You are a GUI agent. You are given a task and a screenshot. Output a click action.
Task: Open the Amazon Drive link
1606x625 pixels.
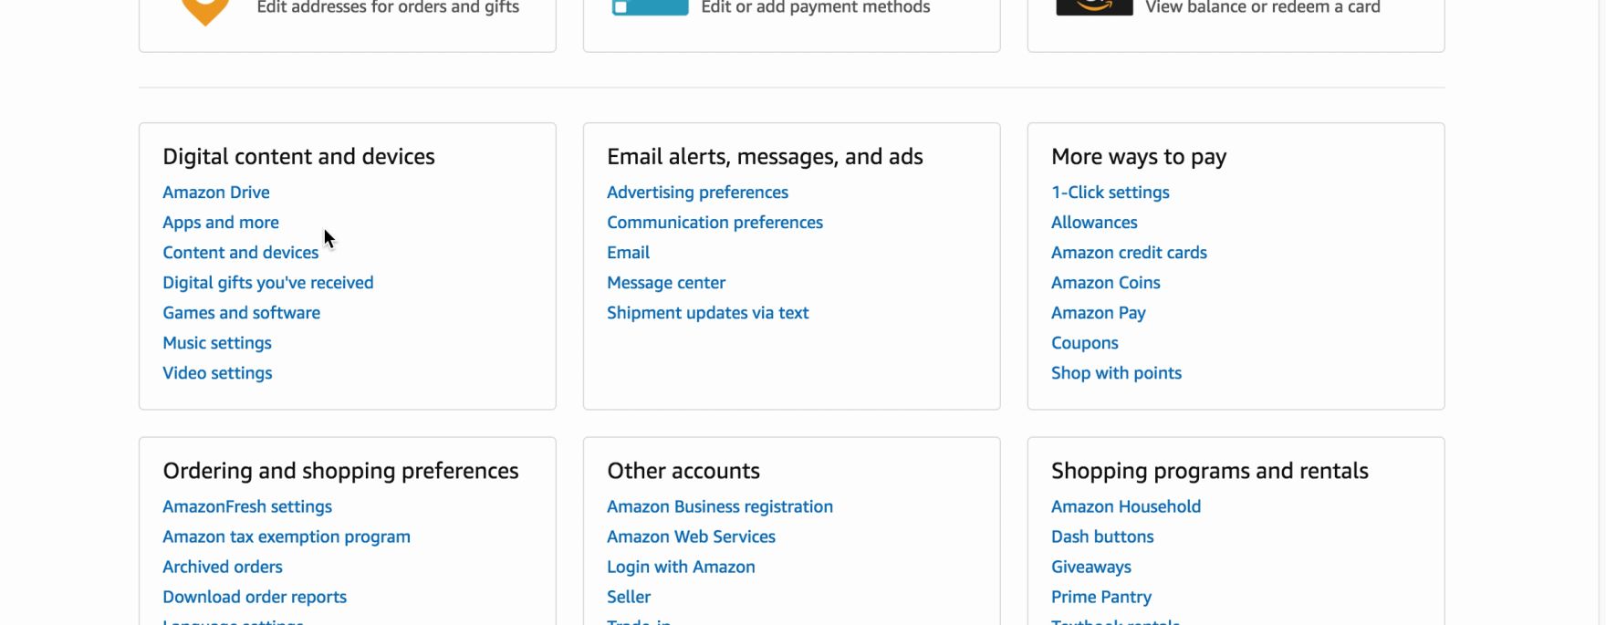(216, 193)
